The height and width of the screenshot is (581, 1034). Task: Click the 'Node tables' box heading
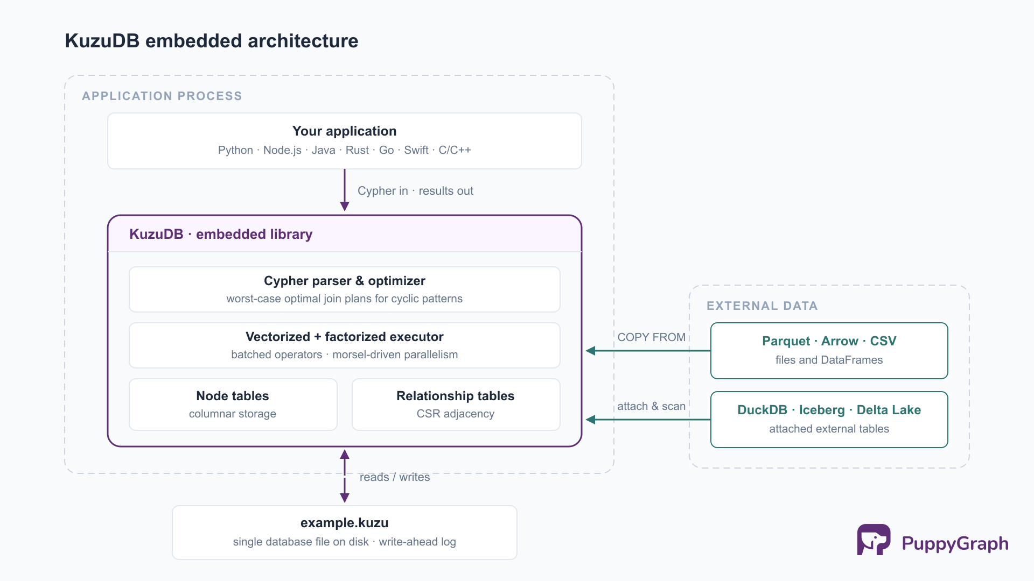[x=233, y=395]
